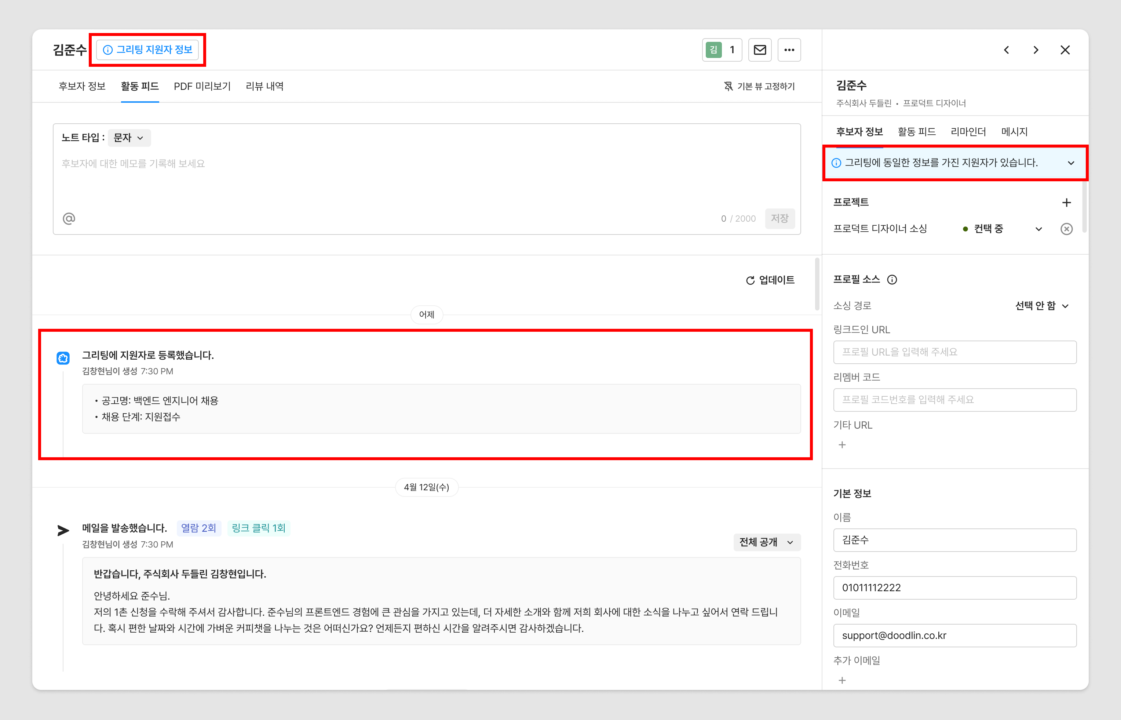Open the 노트 타입 문자 dropdown

click(129, 138)
